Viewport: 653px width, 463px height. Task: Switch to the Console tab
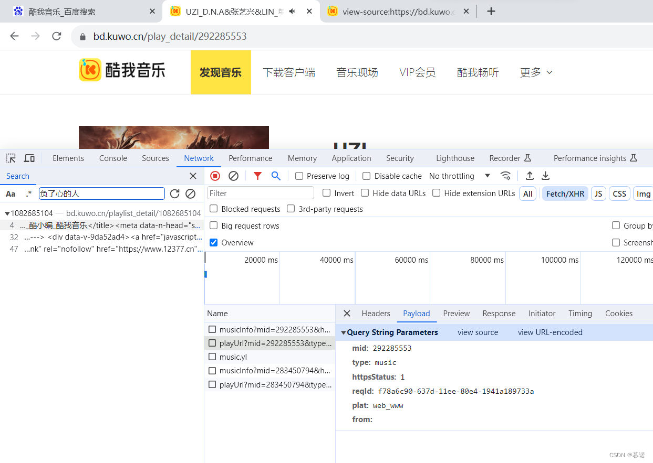[113, 158]
